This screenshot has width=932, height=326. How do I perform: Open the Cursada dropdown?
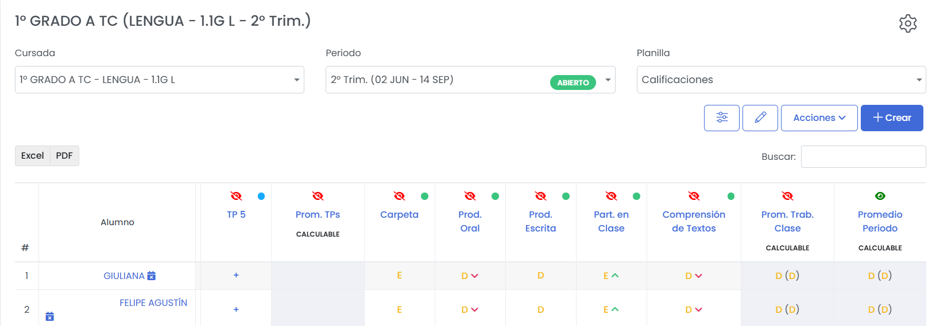pyautogui.click(x=159, y=80)
